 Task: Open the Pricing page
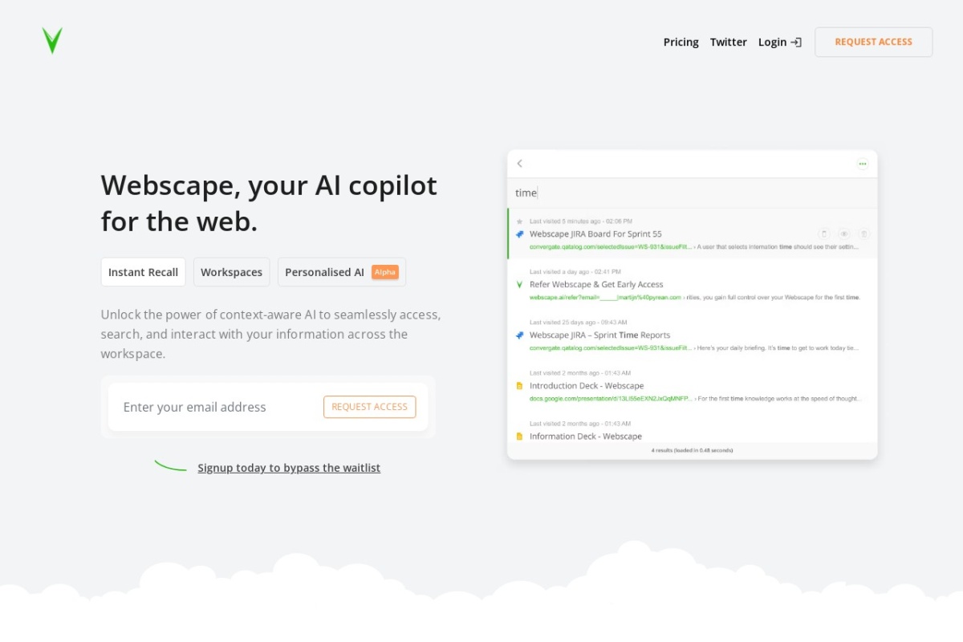[681, 42]
